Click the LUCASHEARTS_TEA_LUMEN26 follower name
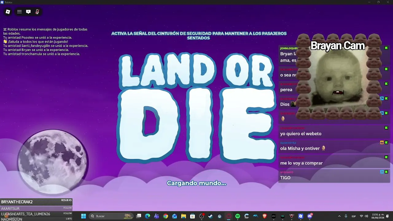393x221 pixels. (x=25, y=214)
